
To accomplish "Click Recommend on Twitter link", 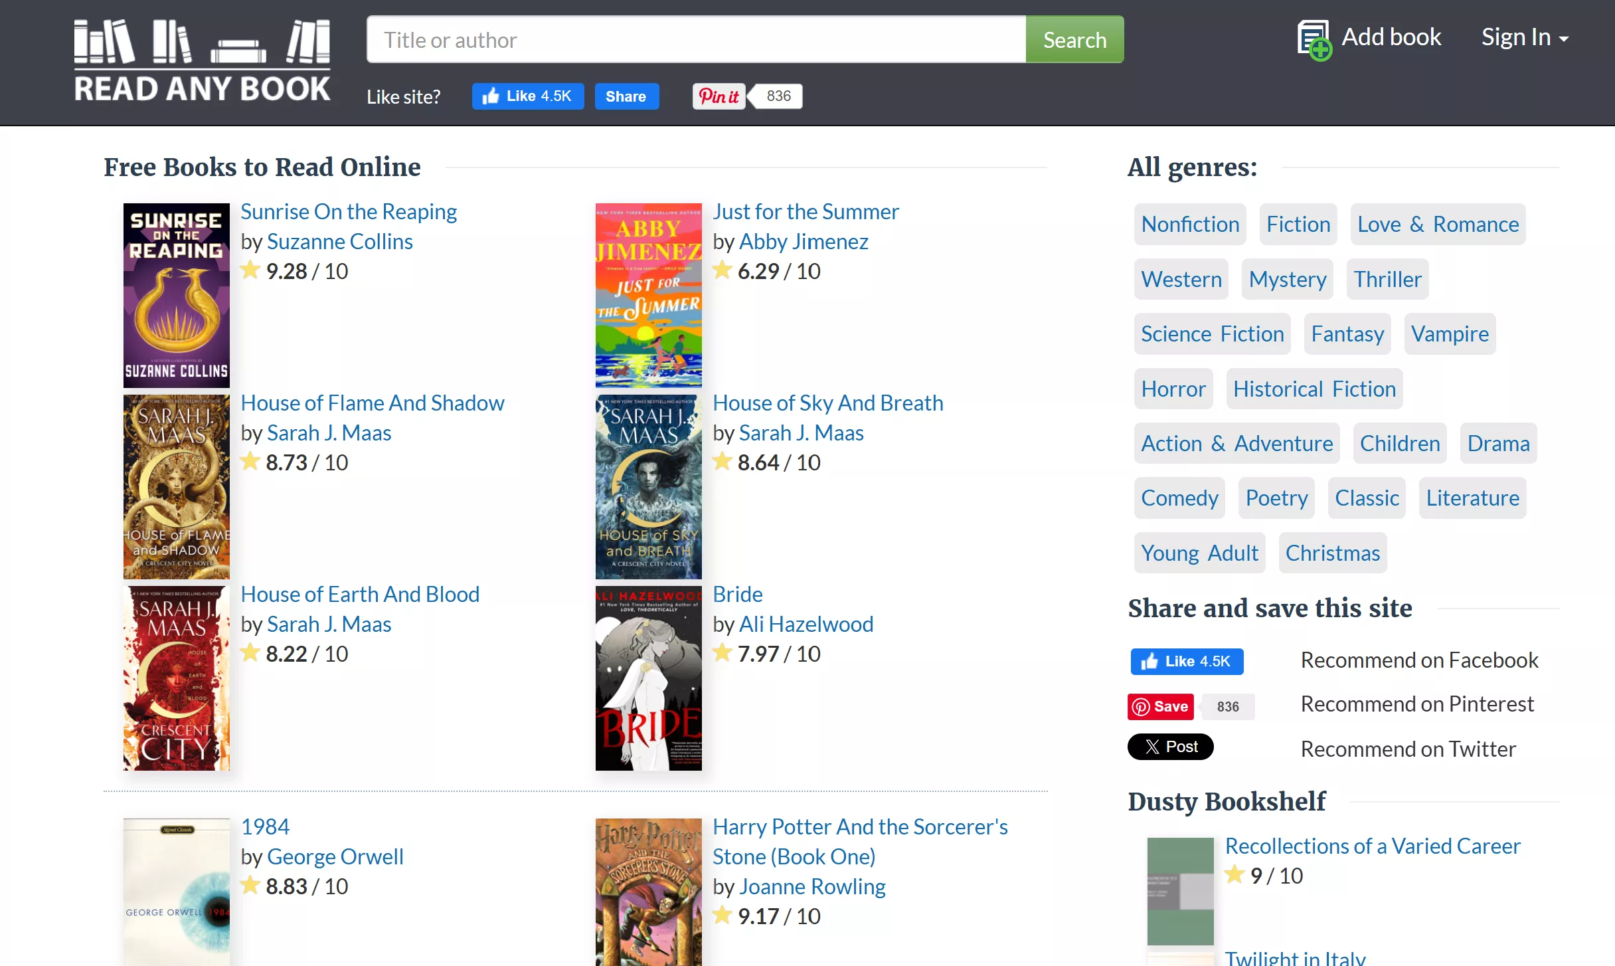I will tap(1408, 749).
